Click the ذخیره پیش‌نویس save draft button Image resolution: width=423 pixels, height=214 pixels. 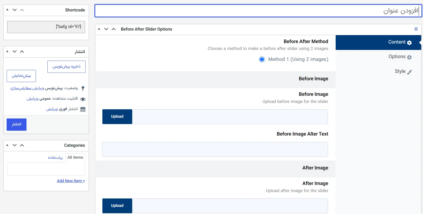tap(66, 67)
